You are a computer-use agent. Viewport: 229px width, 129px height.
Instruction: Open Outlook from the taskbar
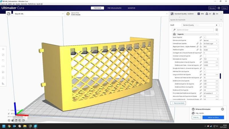click(14, 126)
